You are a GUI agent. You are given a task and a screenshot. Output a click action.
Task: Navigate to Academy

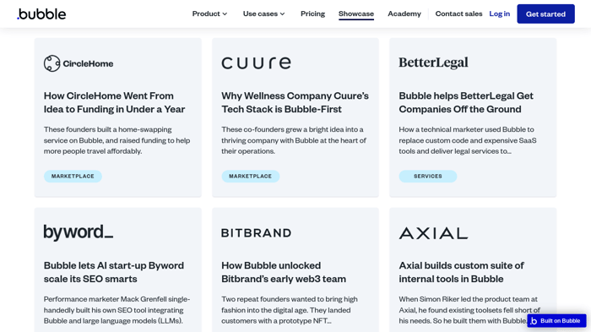[404, 14]
